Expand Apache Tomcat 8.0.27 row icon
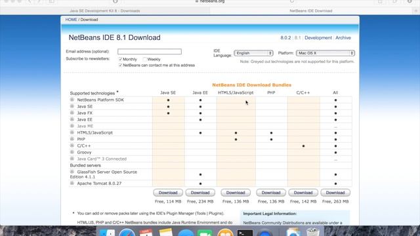Screen dimensions: 420x236 click(x=72, y=184)
